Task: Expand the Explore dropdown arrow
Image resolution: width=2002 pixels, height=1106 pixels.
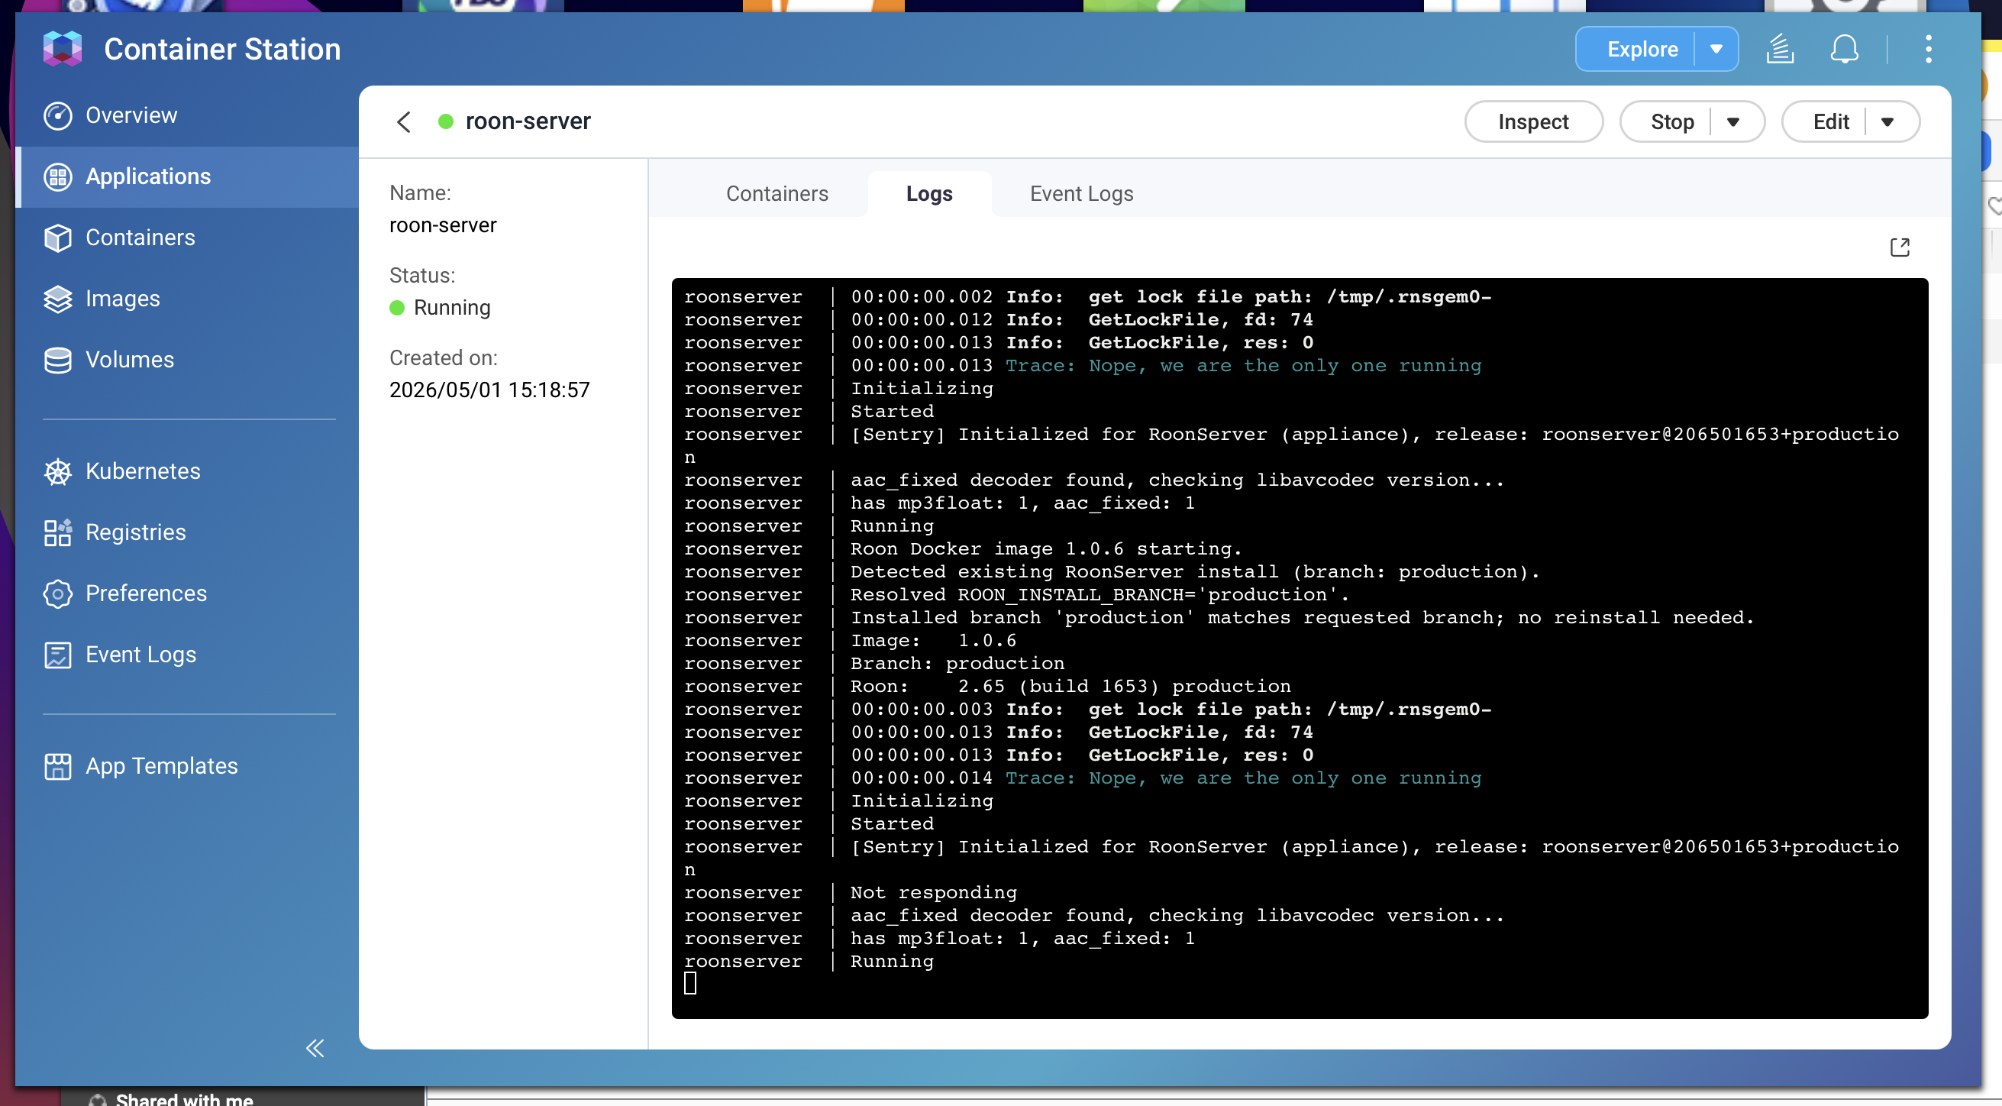Action: pyautogui.click(x=1716, y=49)
